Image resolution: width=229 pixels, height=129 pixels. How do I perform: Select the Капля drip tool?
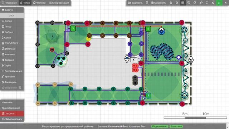[x=12, y=38]
